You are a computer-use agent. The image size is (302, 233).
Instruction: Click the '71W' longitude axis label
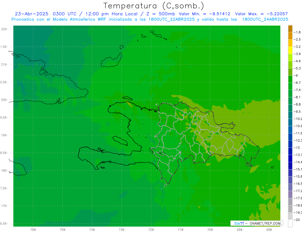pyautogui.click(x=180, y=229)
